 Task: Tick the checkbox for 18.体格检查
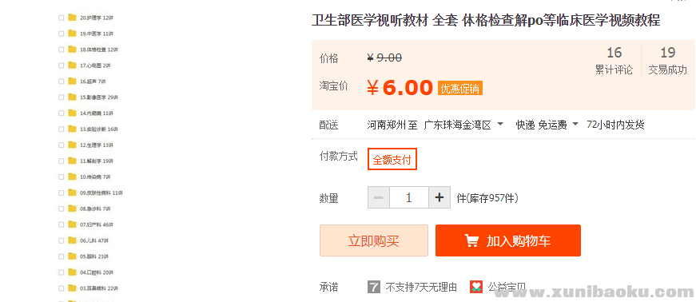pos(62,50)
